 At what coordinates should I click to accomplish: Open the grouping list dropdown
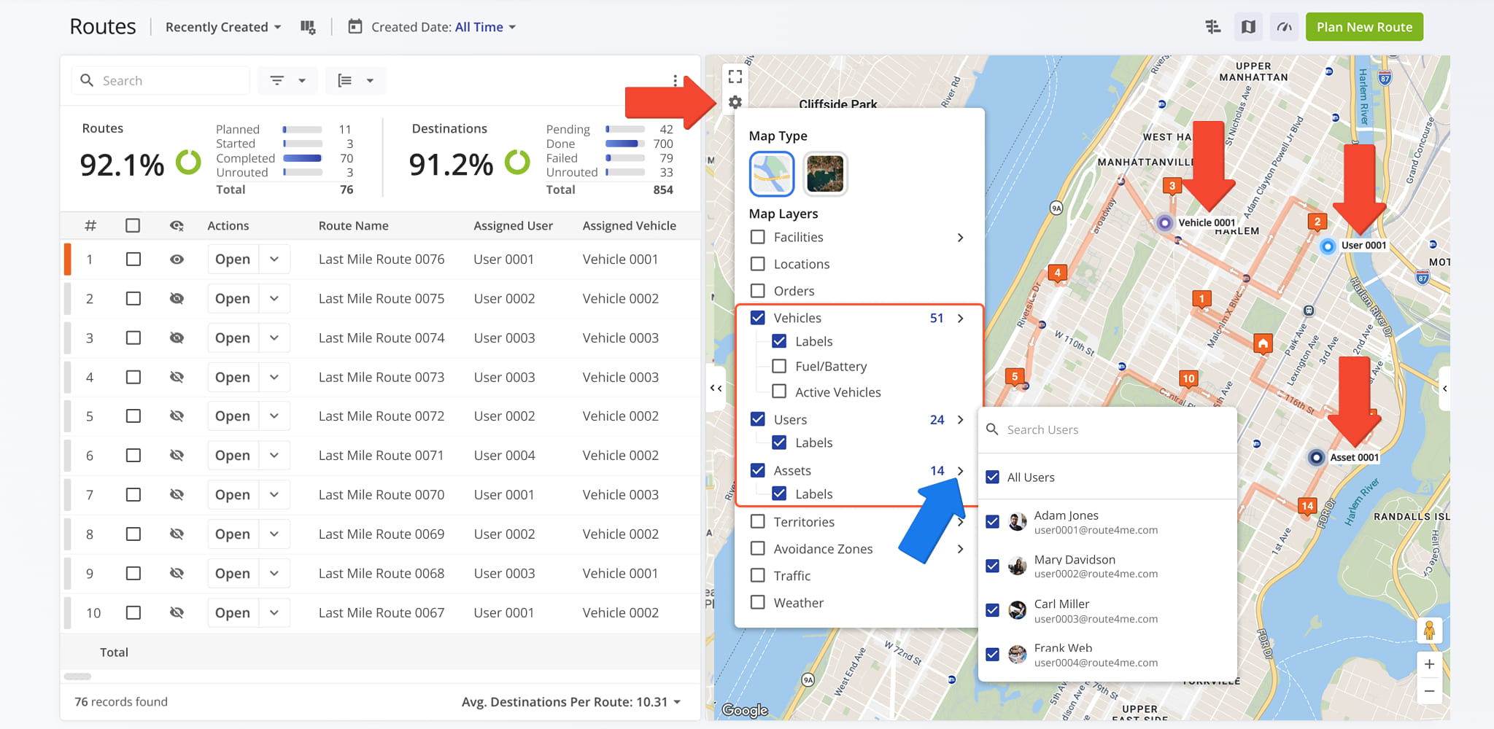click(356, 80)
